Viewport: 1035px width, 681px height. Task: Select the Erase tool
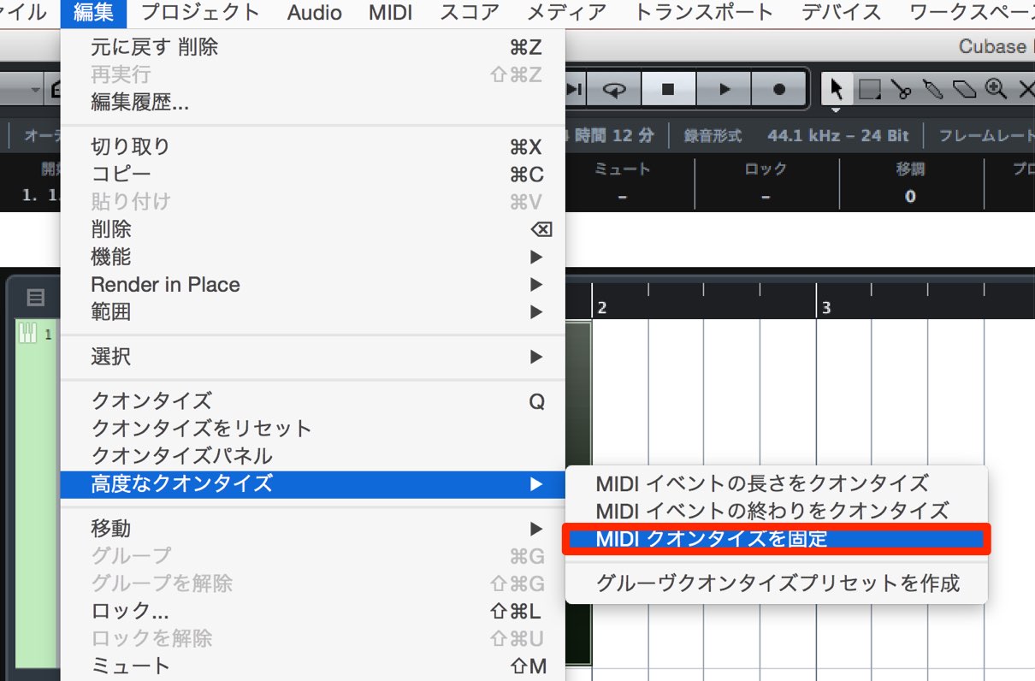point(964,89)
